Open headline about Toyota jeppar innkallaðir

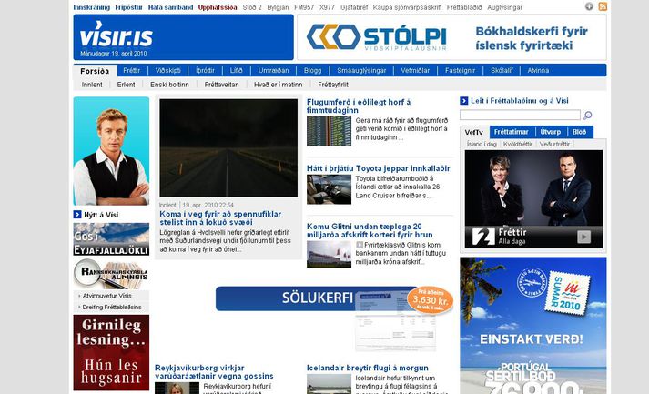click(379, 168)
